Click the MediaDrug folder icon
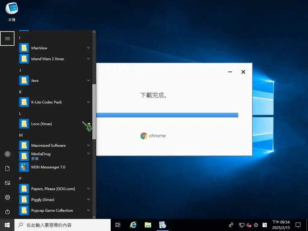 pos(24,156)
